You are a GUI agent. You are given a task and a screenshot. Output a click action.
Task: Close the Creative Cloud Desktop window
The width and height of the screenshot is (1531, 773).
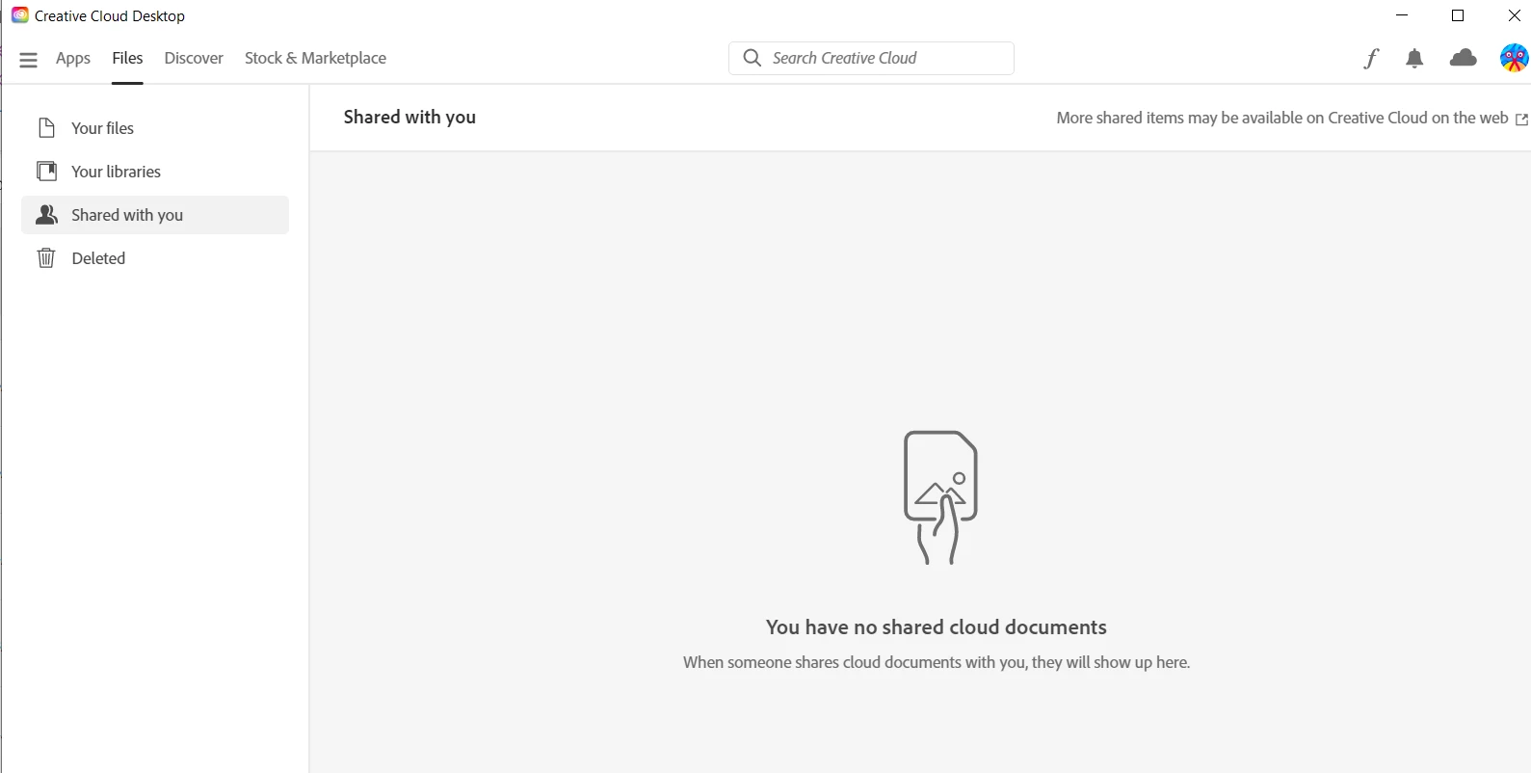(1514, 15)
